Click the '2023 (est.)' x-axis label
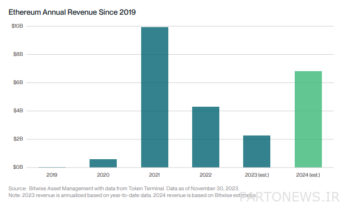 coord(257,175)
